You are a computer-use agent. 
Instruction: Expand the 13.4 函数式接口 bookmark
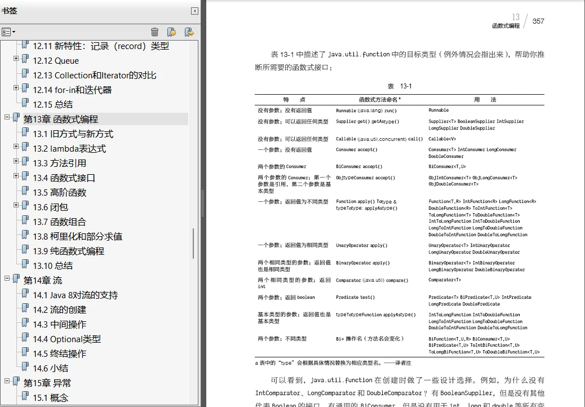(x=16, y=175)
